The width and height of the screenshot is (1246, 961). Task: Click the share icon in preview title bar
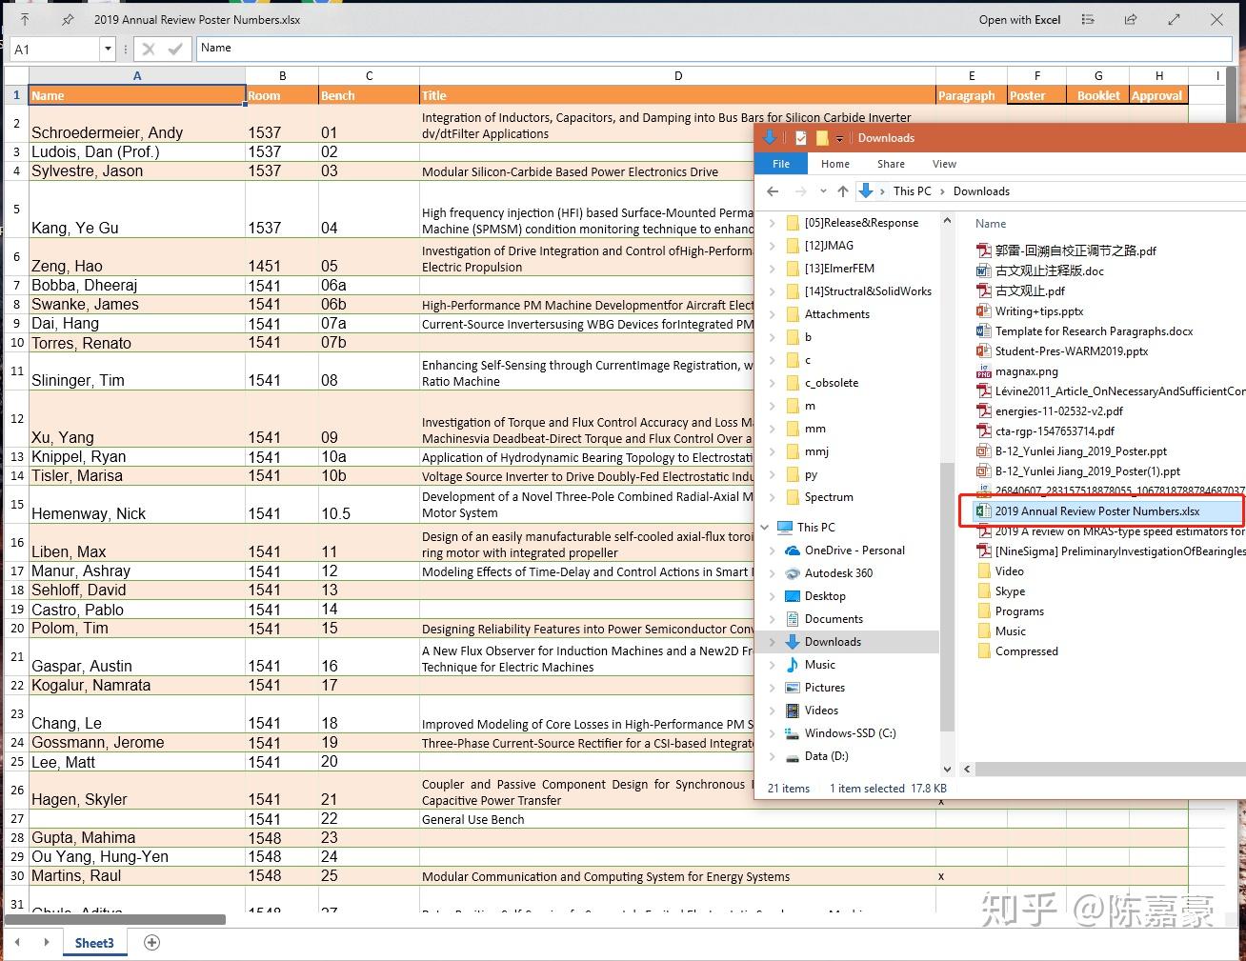1130,19
